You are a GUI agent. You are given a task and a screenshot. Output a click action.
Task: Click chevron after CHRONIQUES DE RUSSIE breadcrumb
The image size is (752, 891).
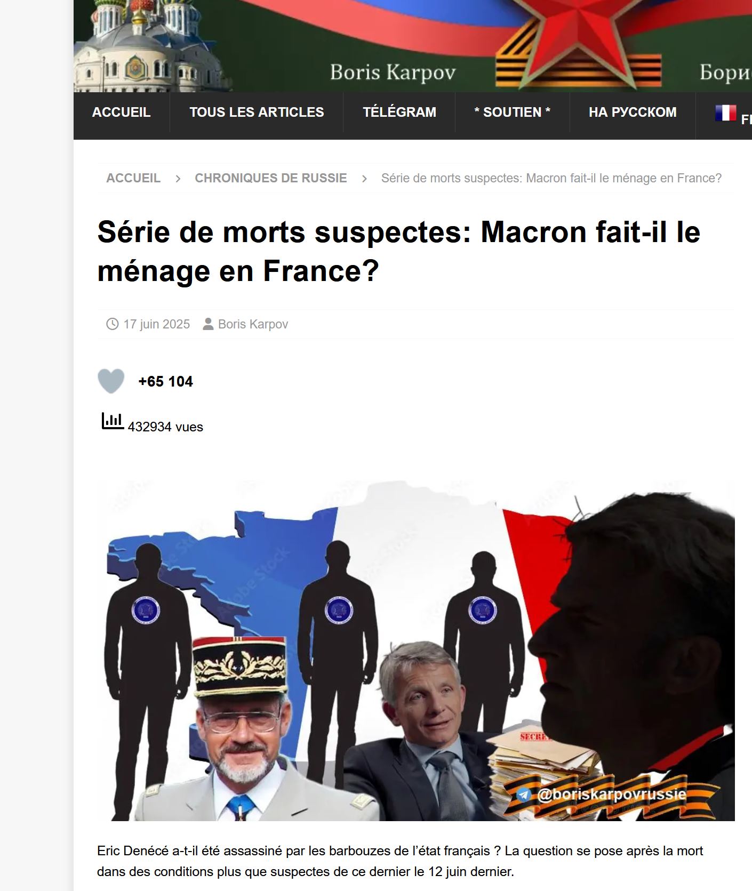pos(364,179)
